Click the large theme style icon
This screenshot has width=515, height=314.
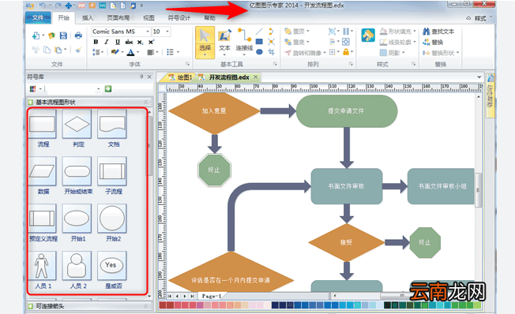(x=368, y=35)
